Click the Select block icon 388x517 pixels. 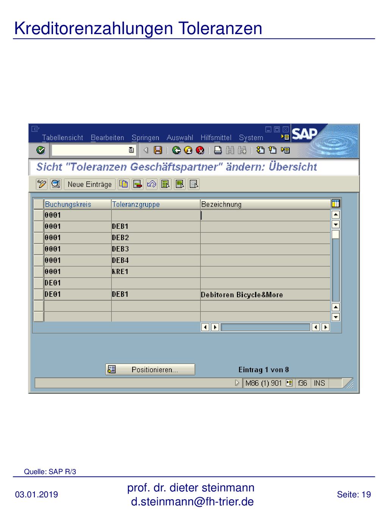tap(180, 184)
